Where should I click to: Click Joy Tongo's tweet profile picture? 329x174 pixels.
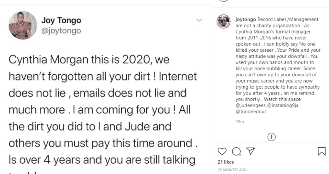pos(23,25)
